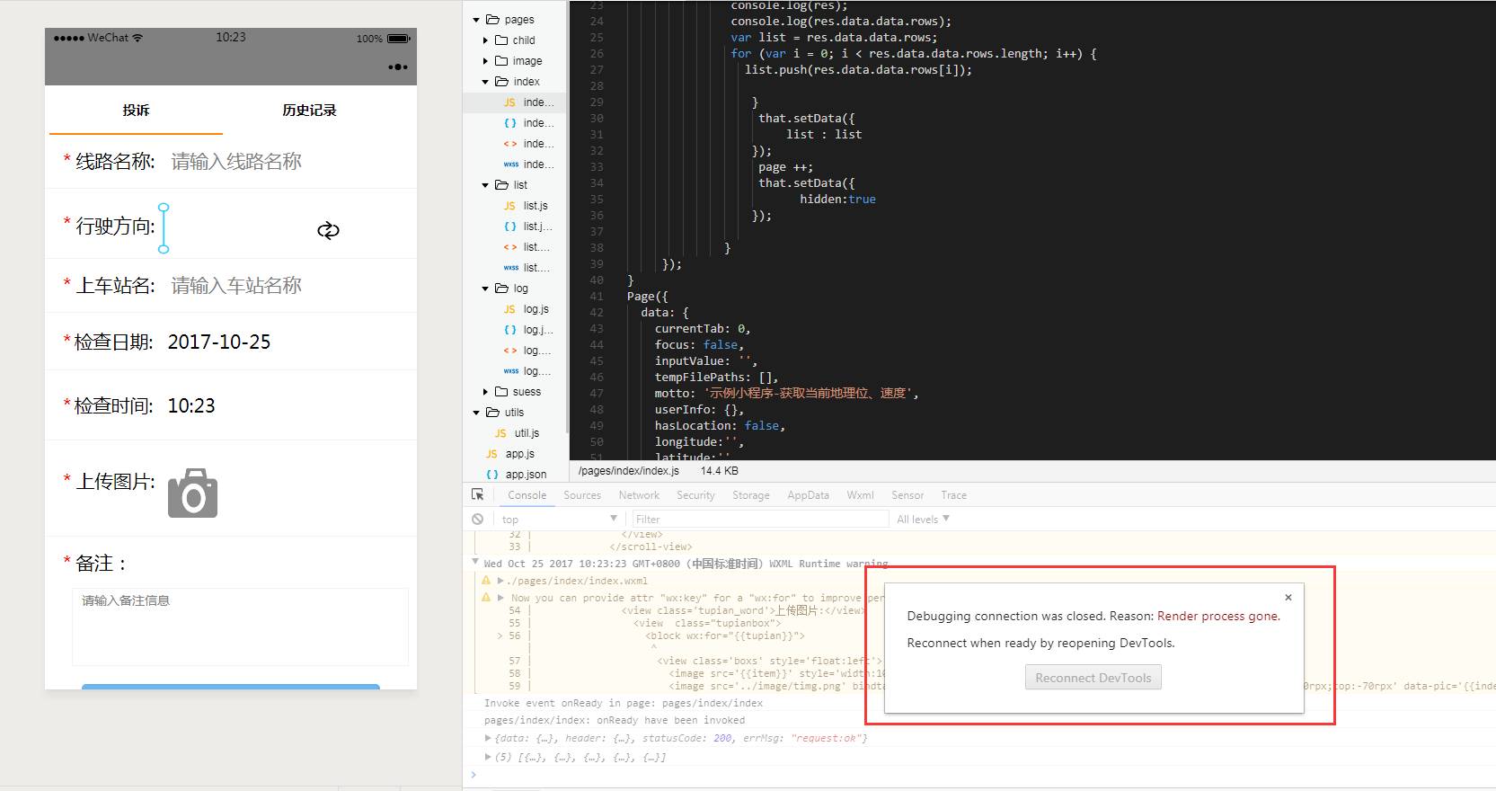This screenshot has height=791, width=1496.
Task: Open the top context dropdown
Action: click(558, 519)
